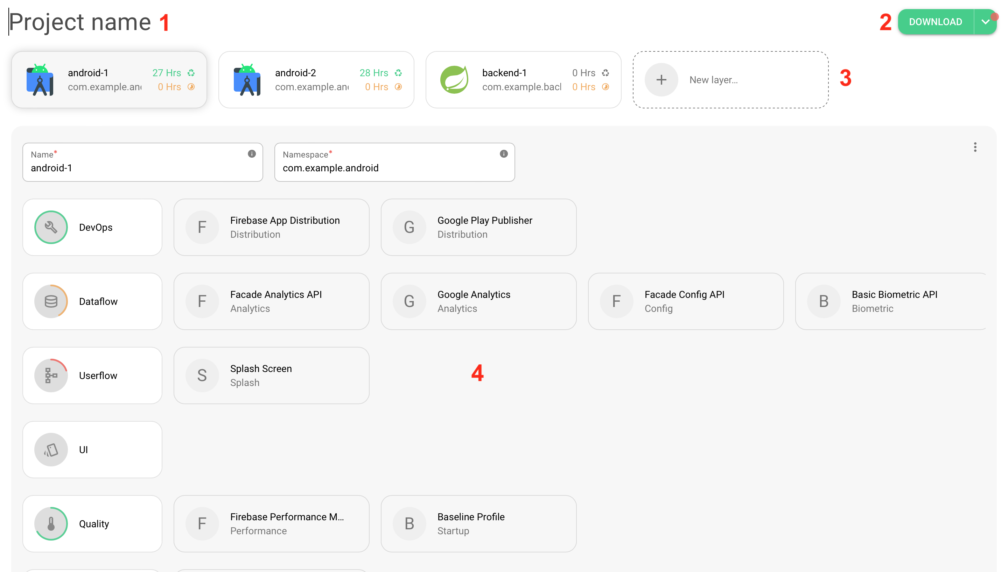
Task: Select the android-2 project layer icon
Action: pyautogui.click(x=248, y=79)
